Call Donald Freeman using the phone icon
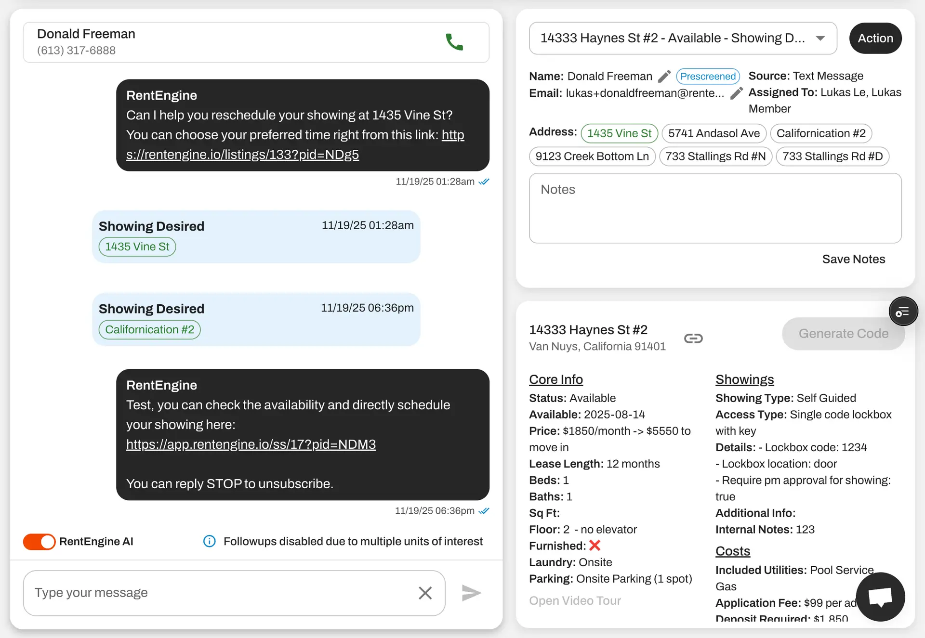This screenshot has height=638, width=925. pyautogui.click(x=454, y=42)
